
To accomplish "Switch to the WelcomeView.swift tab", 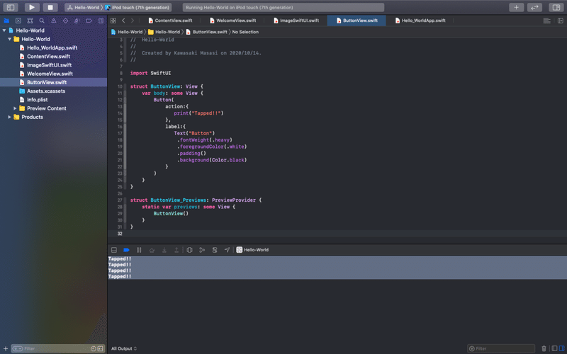I will [233, 21].
